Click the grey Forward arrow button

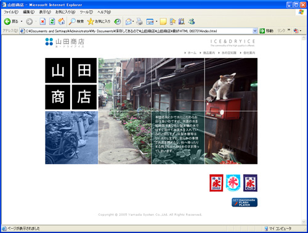click(x=29, y=22)
